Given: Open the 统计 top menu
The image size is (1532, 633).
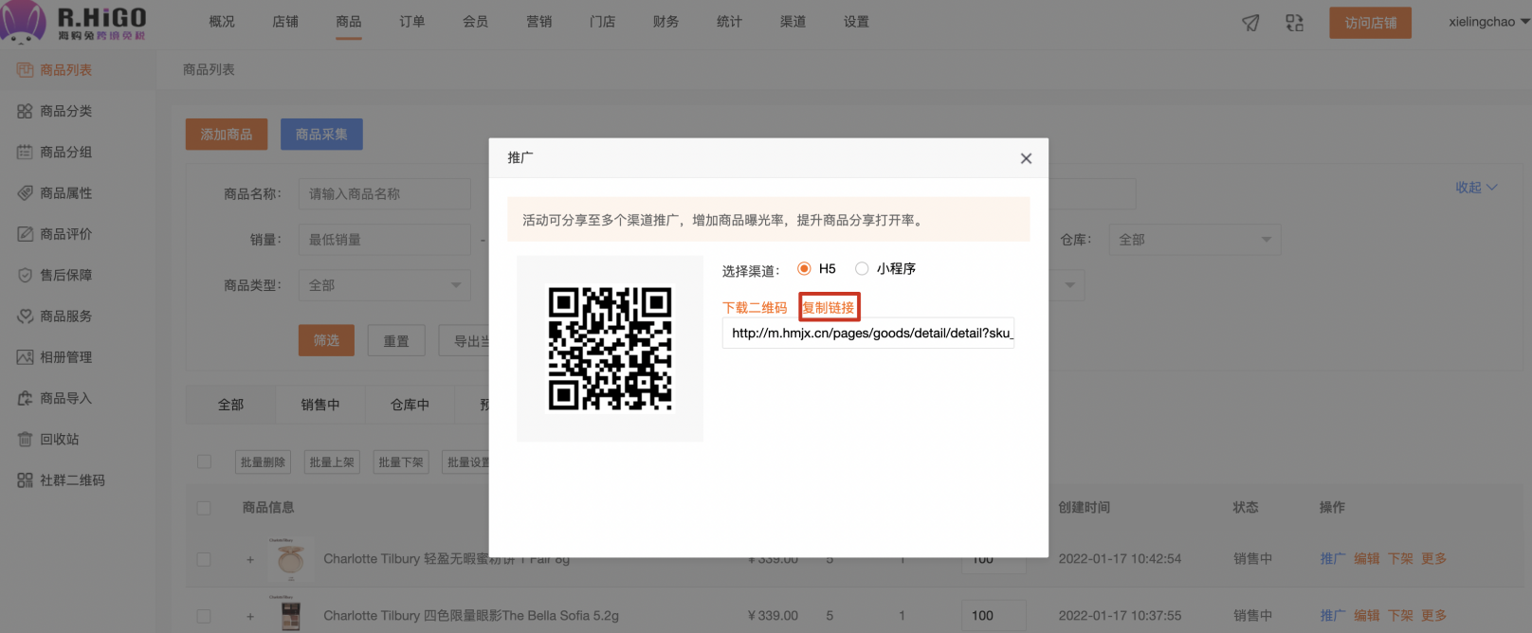Looking at the screenshot, I should tap(730, 22).
